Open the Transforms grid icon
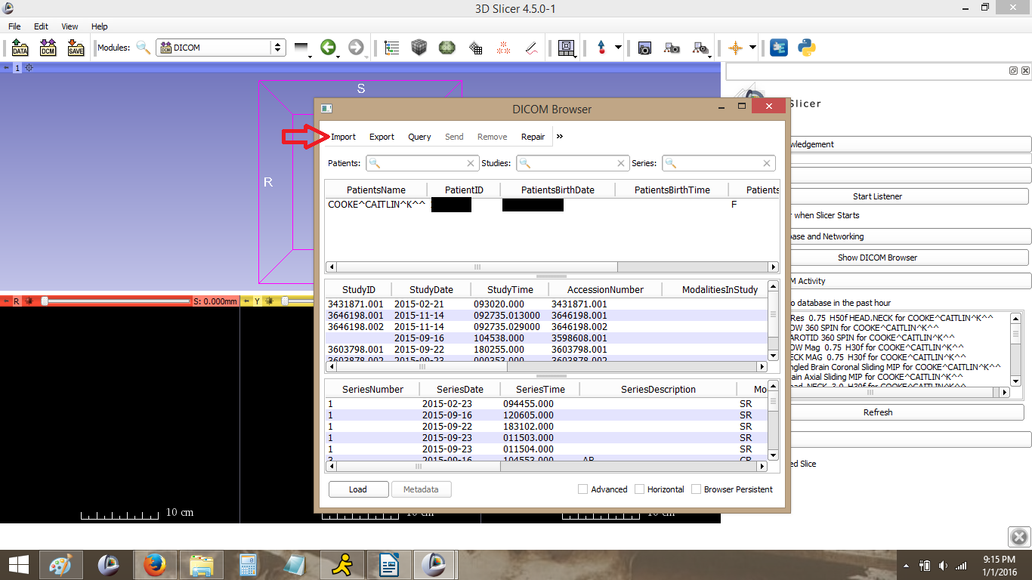The height and width of the screenshot is (580, 1032). [x=475, y=48]
